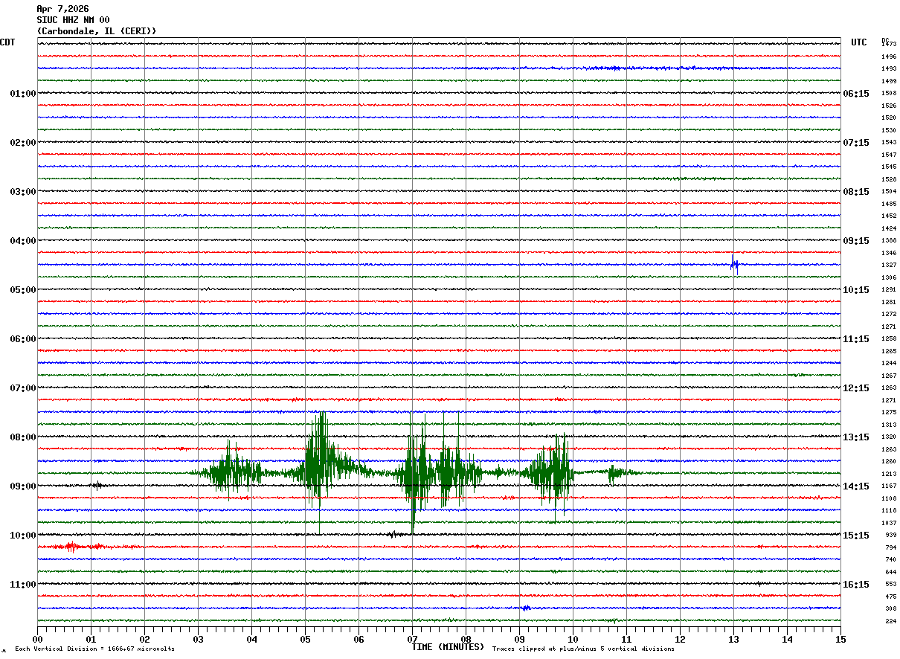This screenshot has height=659, width=900.
Task: Click the date text "Apr 7,2026"
Action: [x=62, y=9]
